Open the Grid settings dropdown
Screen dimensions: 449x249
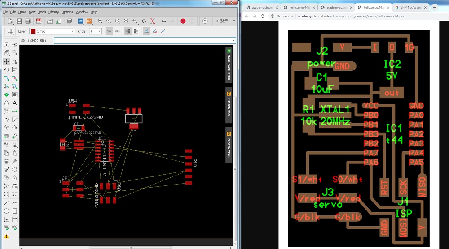pos(10,31)
